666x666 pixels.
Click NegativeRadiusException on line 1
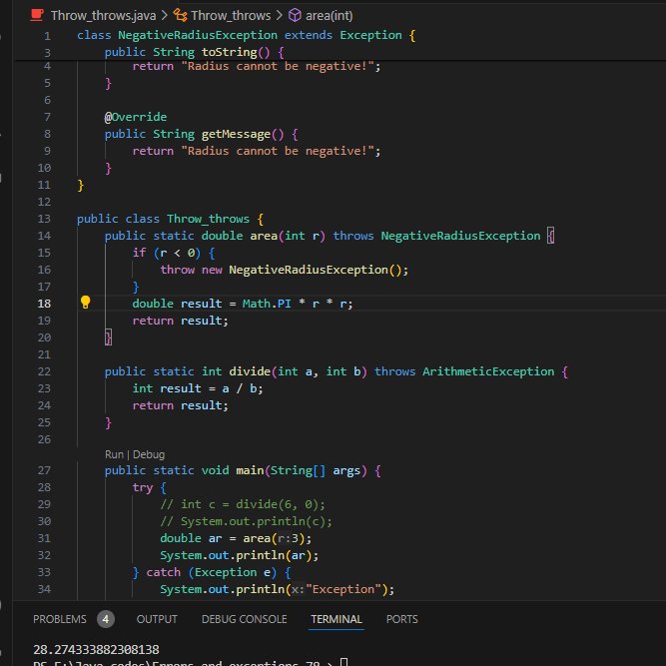tap(198, 35)
